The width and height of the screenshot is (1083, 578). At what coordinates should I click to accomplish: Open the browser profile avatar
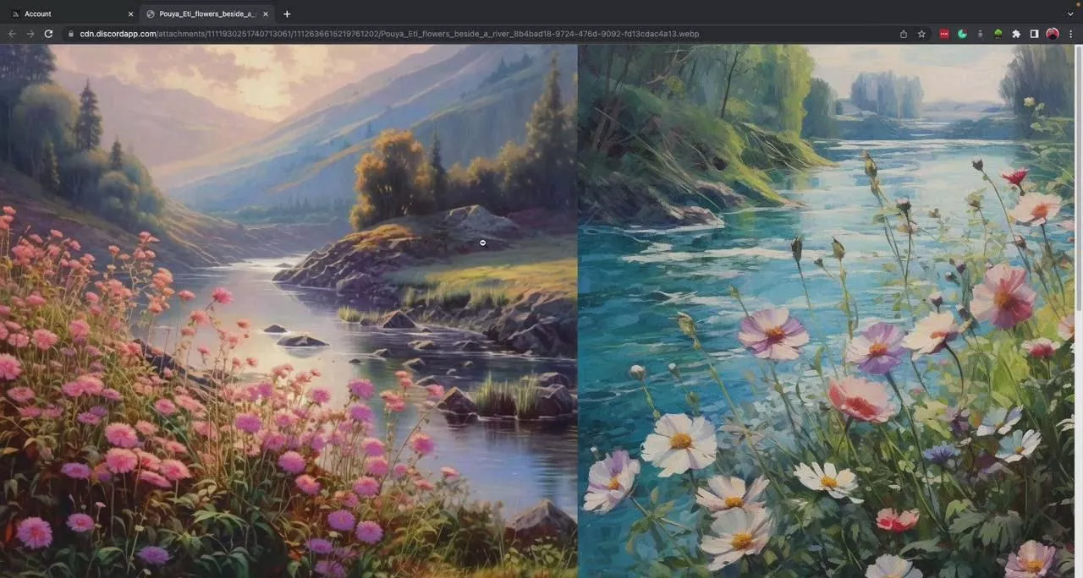coord(1053,34)
